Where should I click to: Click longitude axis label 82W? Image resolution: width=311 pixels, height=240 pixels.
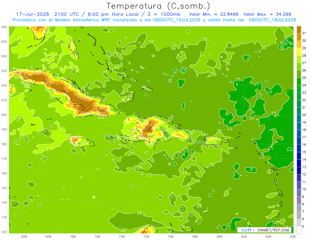(x=24, y=236)
